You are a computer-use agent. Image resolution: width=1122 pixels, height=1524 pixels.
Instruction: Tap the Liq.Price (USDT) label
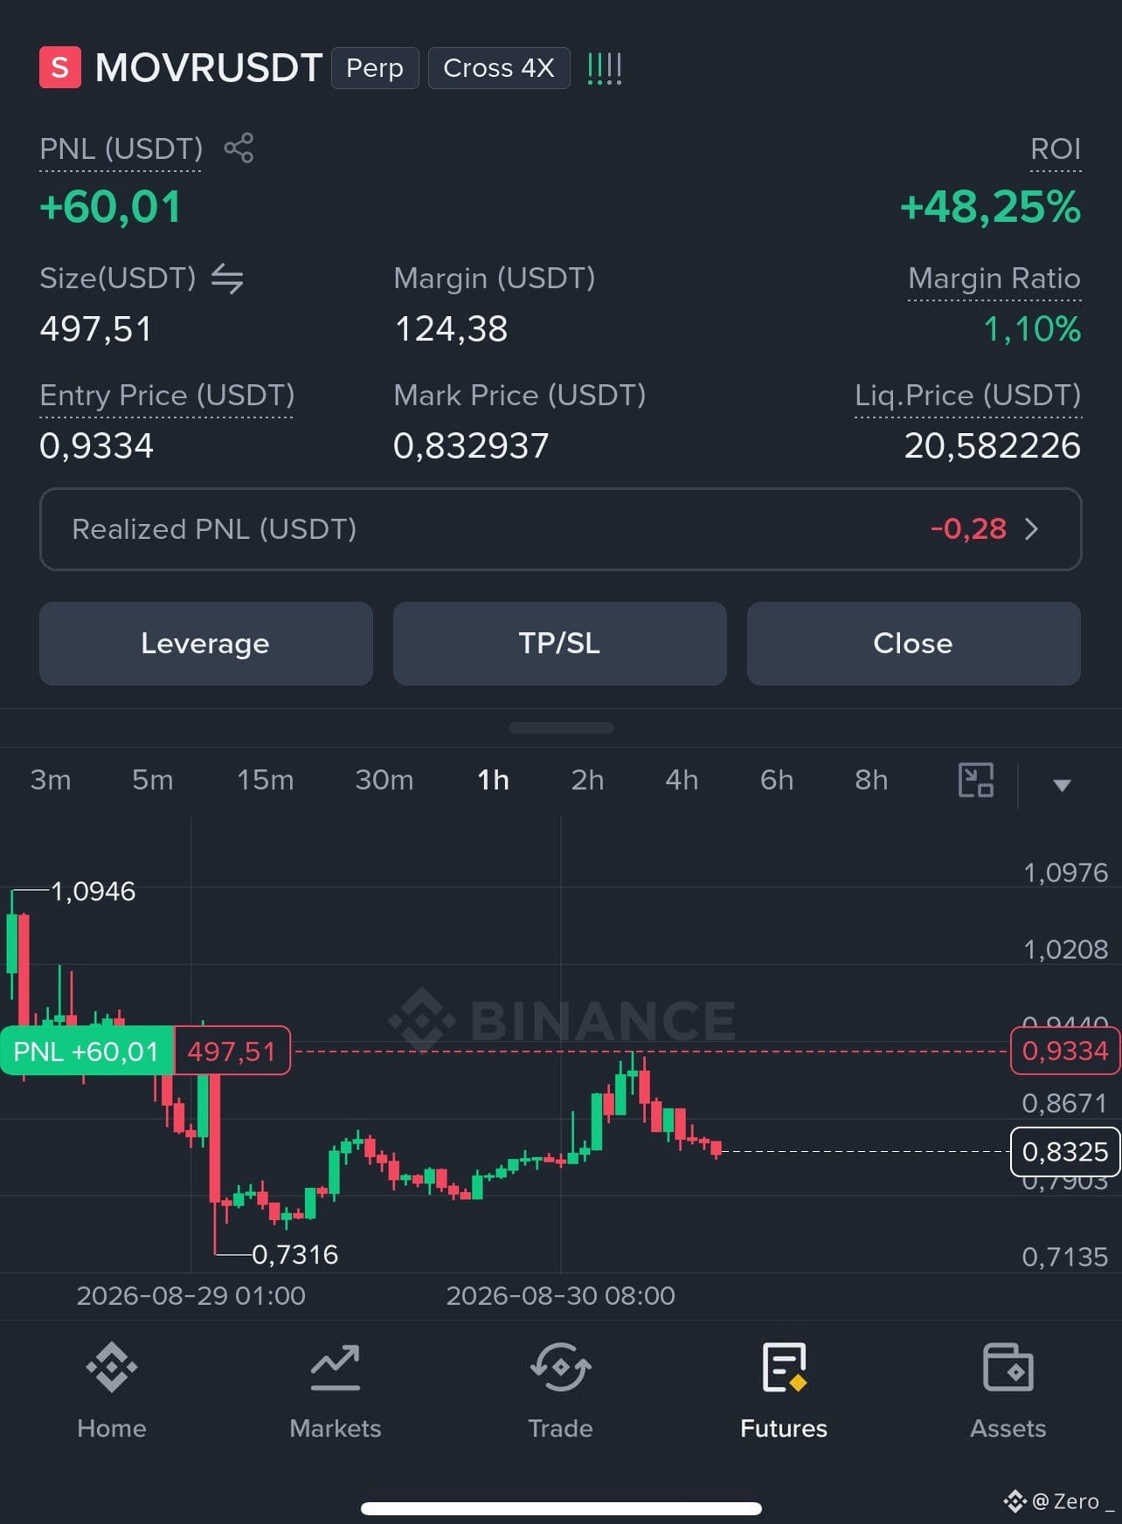click(x=968, y=396)
